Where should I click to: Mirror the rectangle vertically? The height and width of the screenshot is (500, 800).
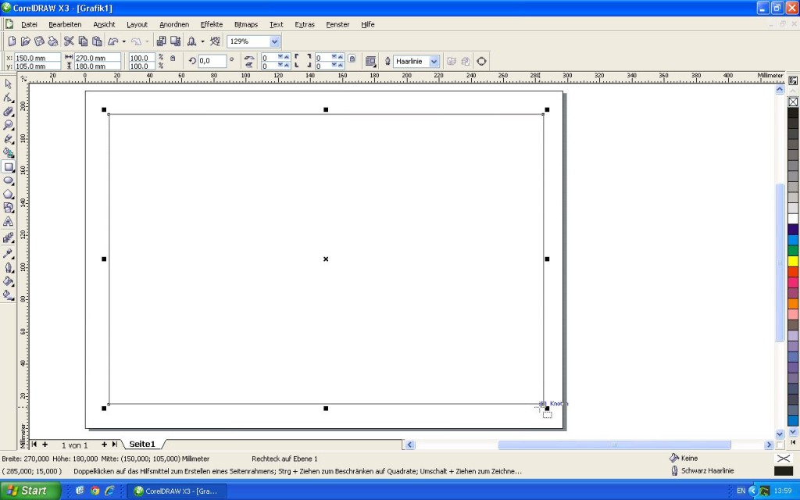249,65
